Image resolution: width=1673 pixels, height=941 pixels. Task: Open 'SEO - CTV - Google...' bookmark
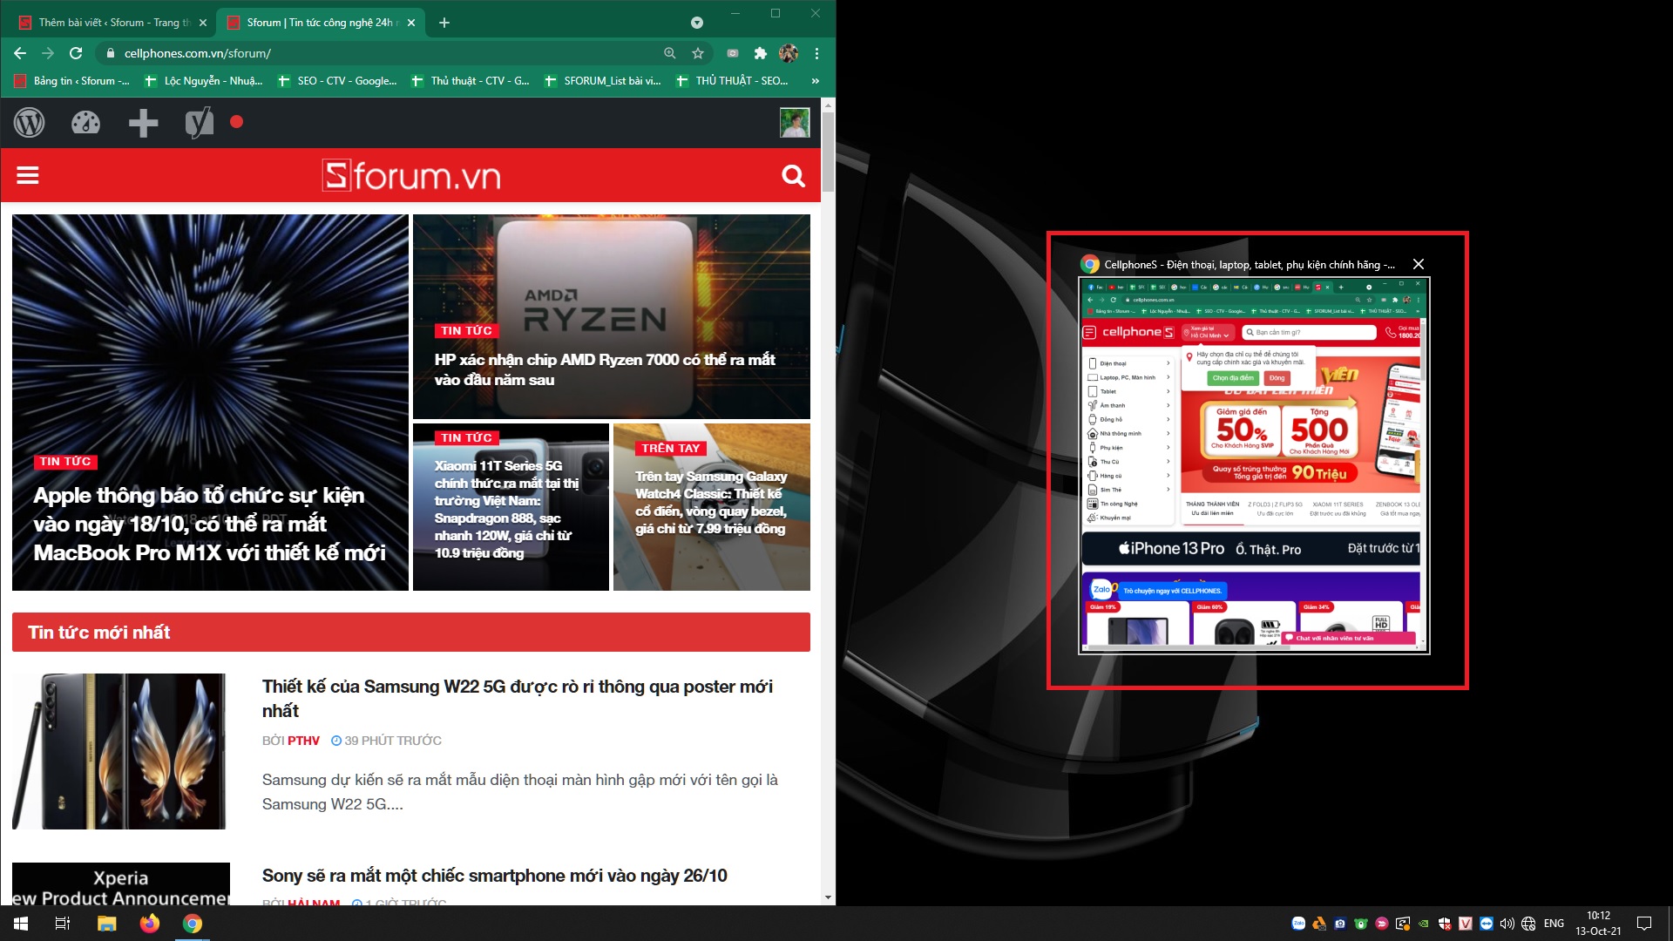coord(337,81)
